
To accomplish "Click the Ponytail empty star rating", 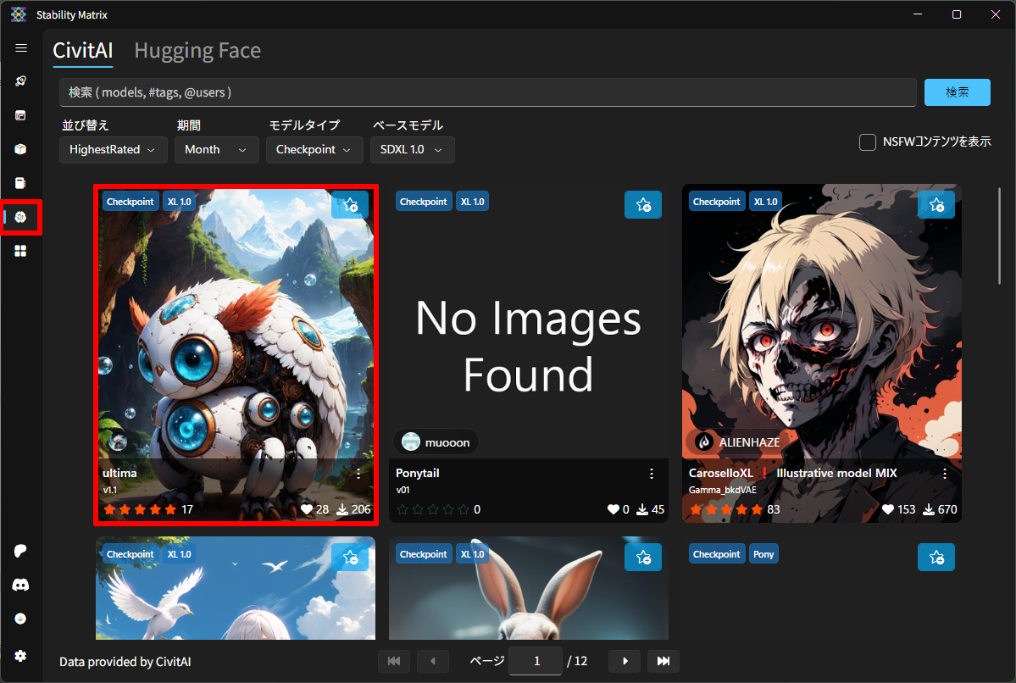I will coord(433,509).
